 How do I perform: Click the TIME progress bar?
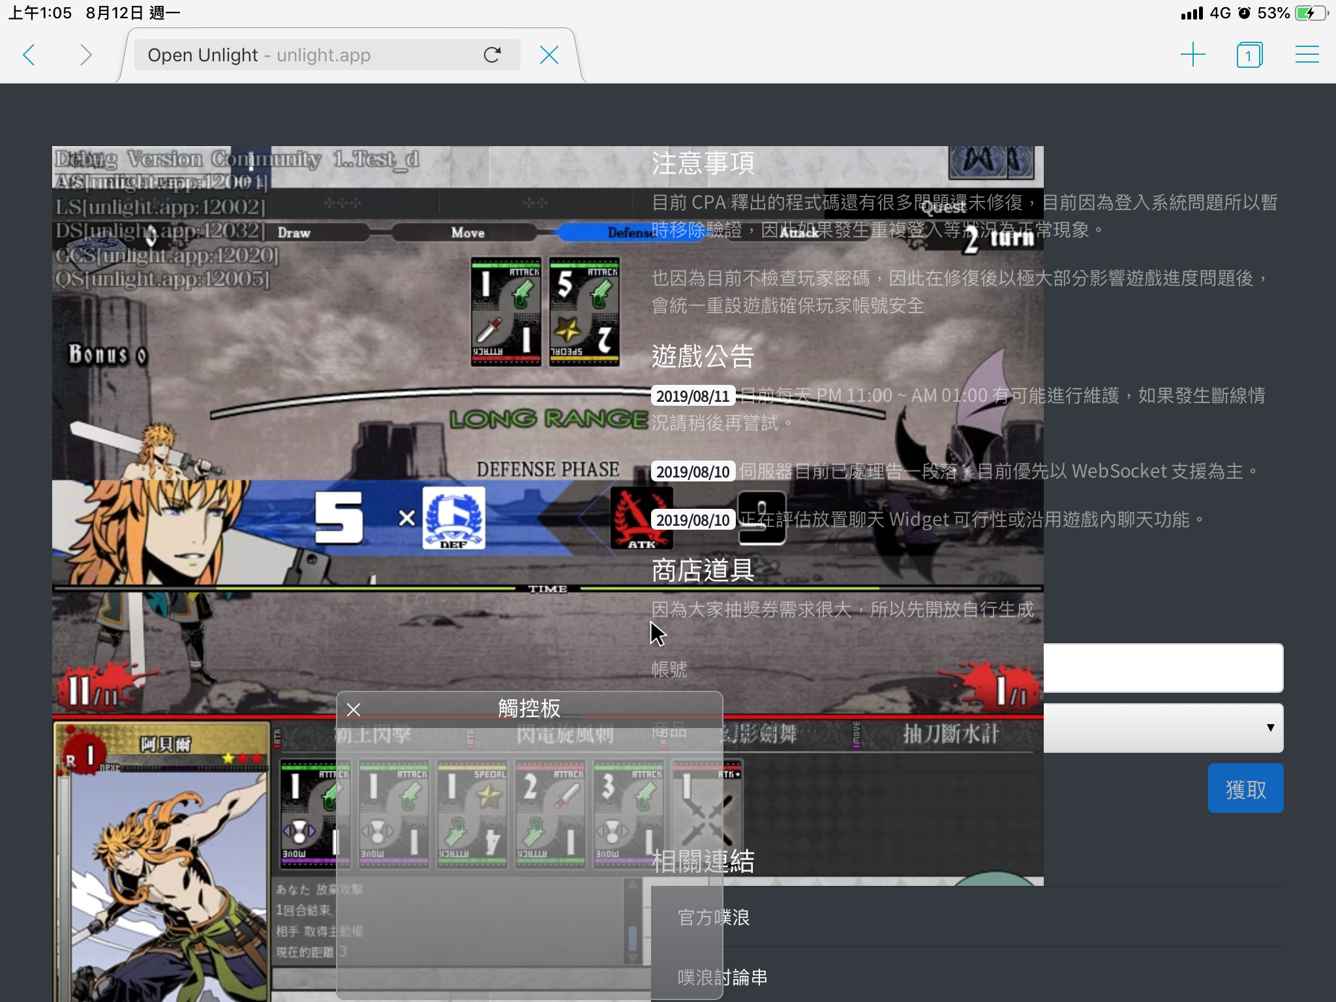[548, 588]
